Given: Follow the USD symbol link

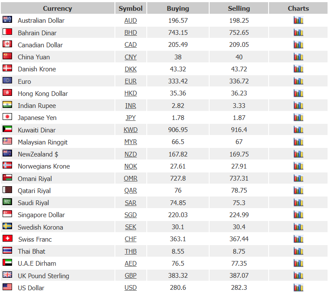Looking at the screenshot, I should tap(130, 288).
